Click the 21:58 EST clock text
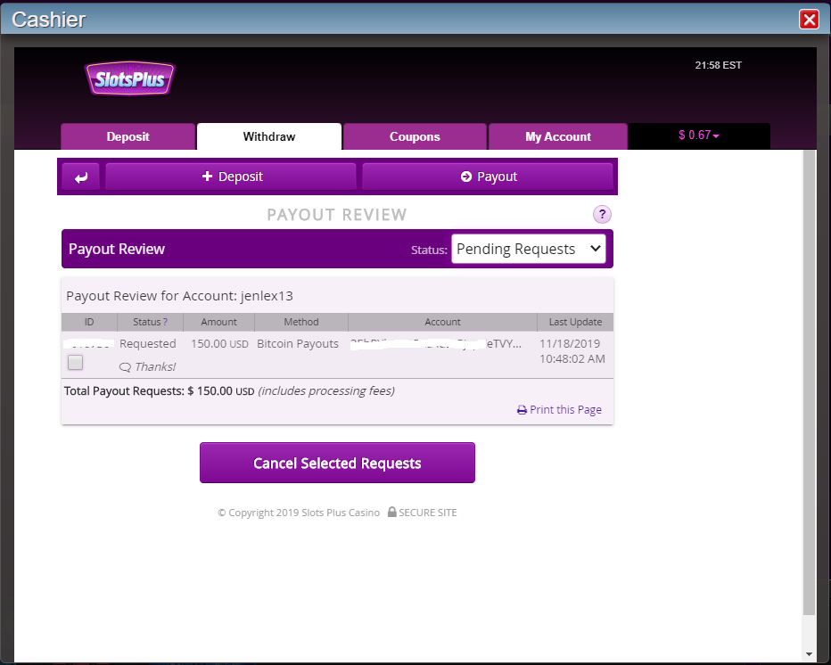 [x=718, y=65]
